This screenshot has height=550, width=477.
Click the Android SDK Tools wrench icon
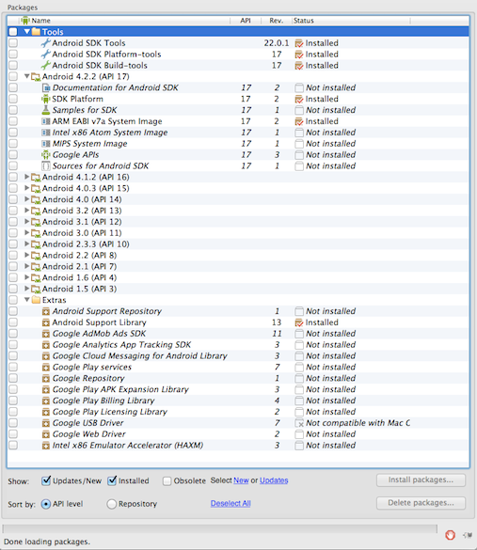[45, 43]
